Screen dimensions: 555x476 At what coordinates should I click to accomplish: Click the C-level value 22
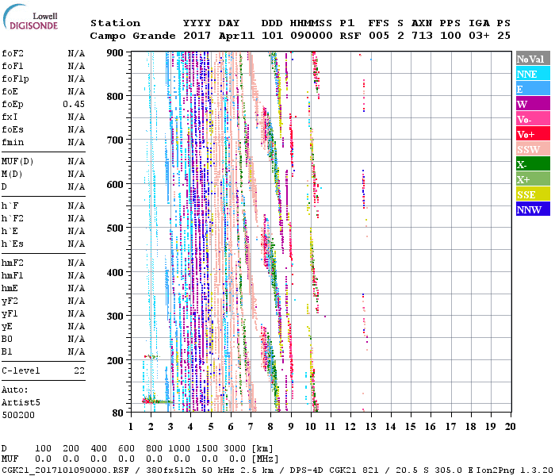point(79,370)
